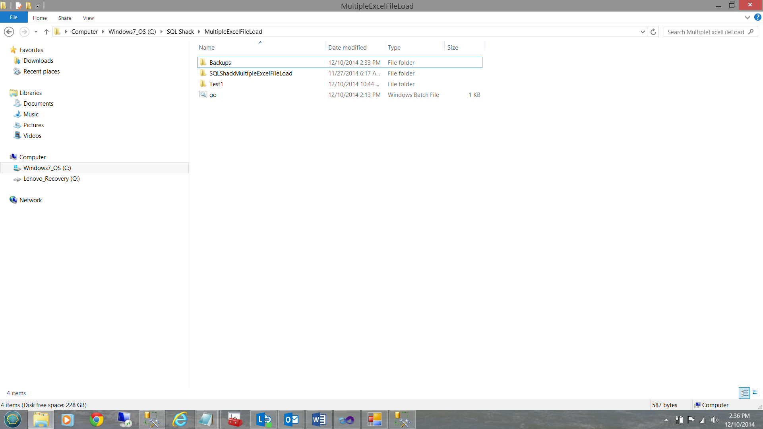The height and width of the screenshot is (429, 763).
Task: Open Outlook from the taskbar
Action: click(x=291, y=419)
